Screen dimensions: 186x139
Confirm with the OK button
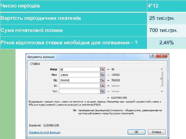pos(136,132)
